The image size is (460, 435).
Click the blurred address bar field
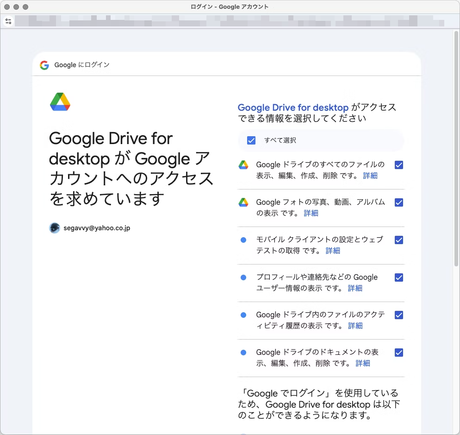(230, 21)
